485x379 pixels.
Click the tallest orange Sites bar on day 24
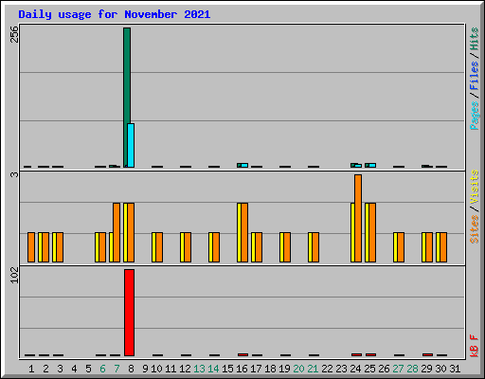[x=358, y=219]
